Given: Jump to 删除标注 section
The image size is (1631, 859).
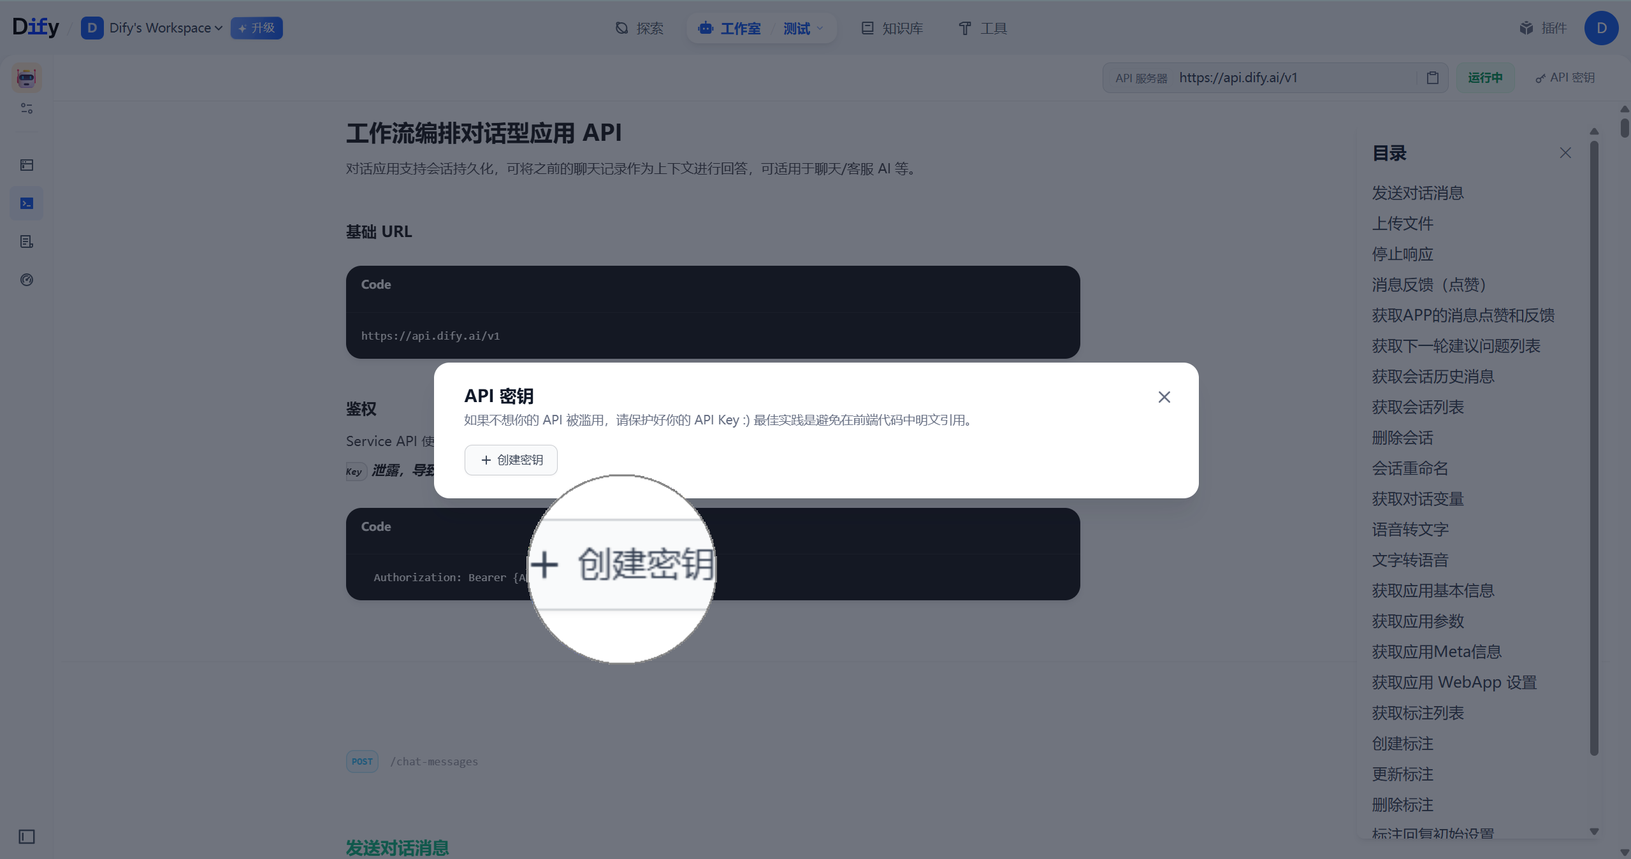Looking at the screenshot, I should pos(1402,805).
